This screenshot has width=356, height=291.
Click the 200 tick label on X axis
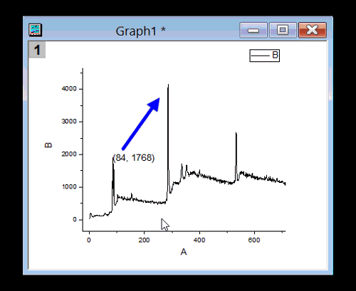(x=144, y=240)
